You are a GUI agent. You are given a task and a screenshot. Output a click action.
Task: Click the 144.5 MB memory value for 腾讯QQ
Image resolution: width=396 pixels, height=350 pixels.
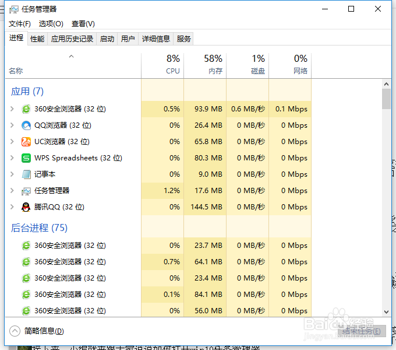click(207, 207)
